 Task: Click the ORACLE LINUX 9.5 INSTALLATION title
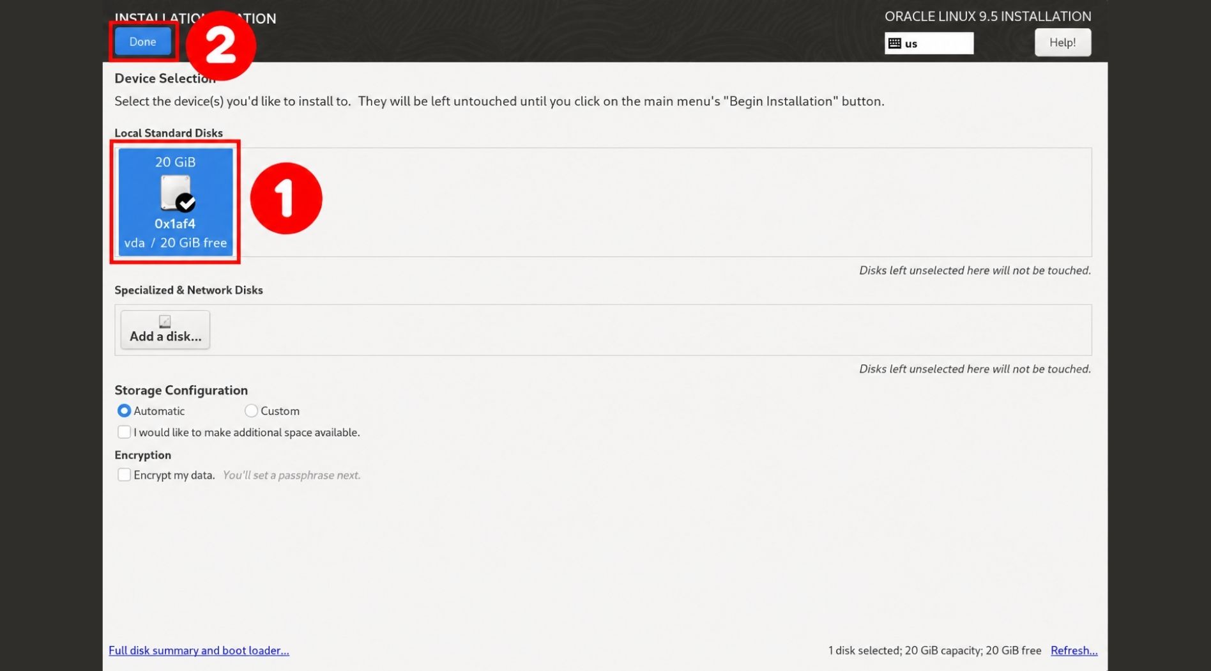point(987,17)
